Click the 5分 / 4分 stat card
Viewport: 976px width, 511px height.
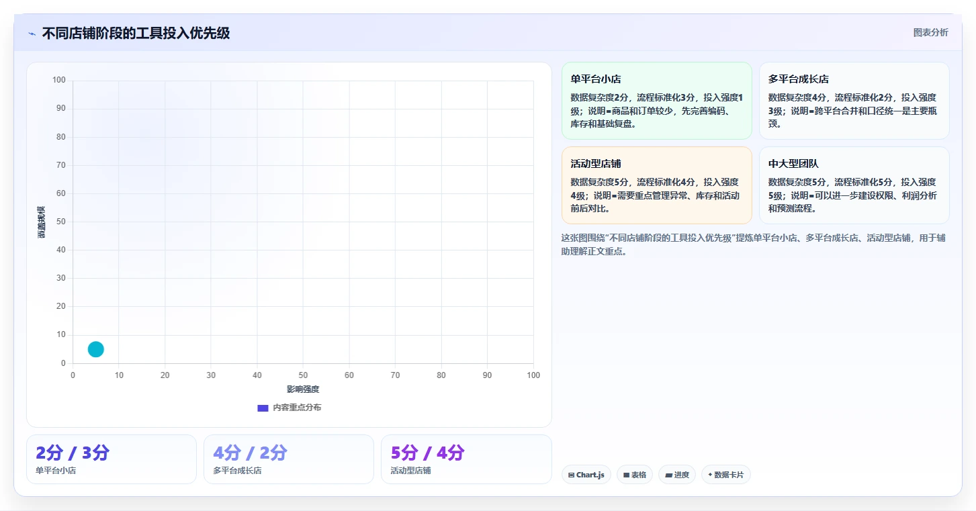click(466, 459)
